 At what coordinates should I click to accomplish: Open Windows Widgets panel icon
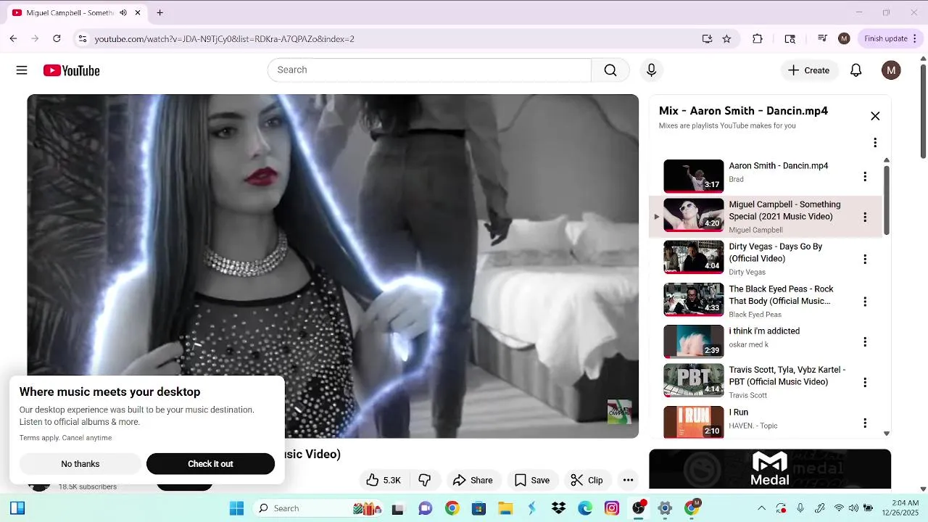[17, 508]
